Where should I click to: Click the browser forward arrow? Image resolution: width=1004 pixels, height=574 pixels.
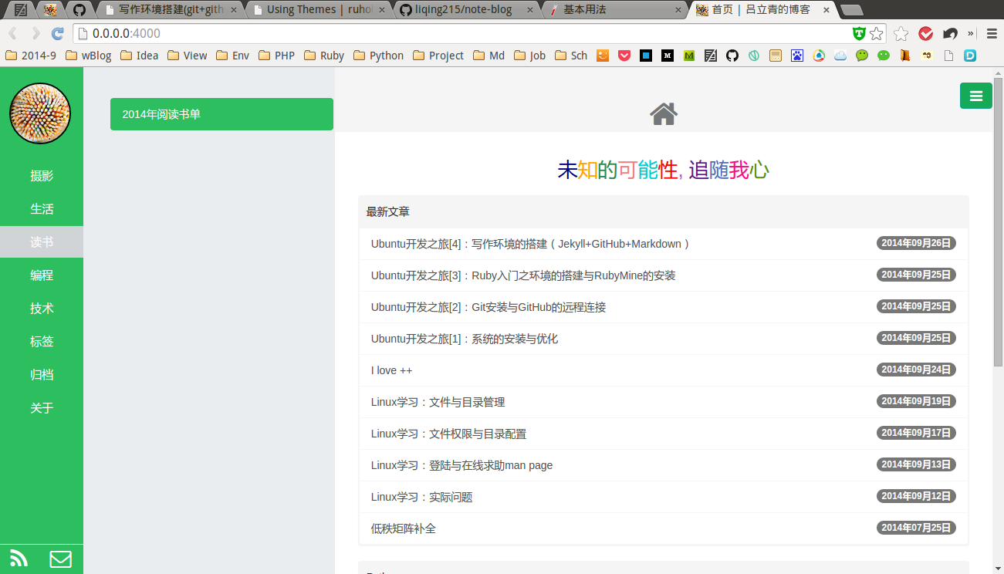[x=35, y=33]
